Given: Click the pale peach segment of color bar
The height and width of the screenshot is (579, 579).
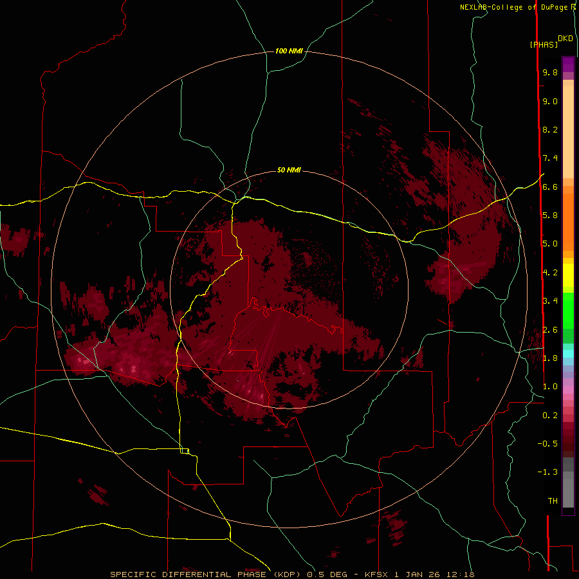Looking at the screenshot, I should point(568,132).
